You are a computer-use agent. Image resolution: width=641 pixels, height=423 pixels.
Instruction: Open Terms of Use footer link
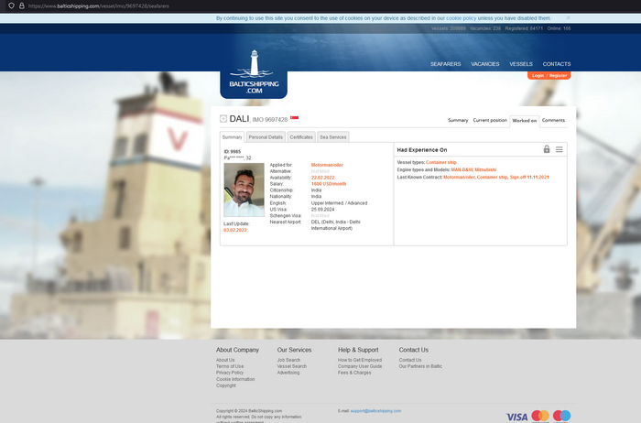pos(230,366)
